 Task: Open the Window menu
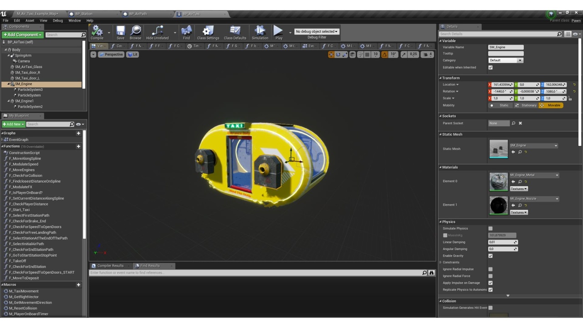pyautogui.click(x=74, y=20)
